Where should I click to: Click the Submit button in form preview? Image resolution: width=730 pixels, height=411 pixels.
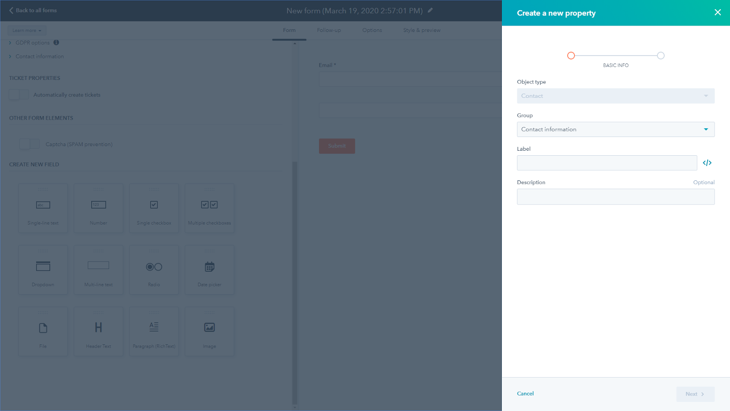(x=337, y=146)
